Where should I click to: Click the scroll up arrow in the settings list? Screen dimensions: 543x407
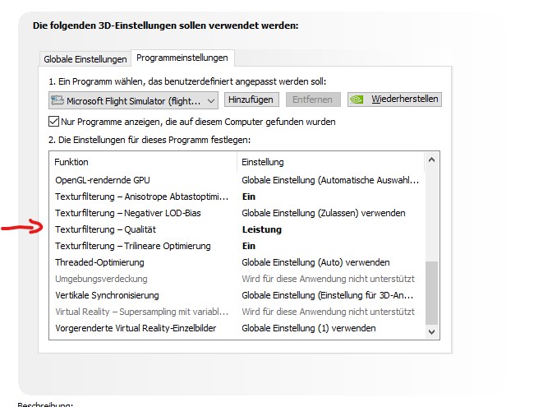431,160
